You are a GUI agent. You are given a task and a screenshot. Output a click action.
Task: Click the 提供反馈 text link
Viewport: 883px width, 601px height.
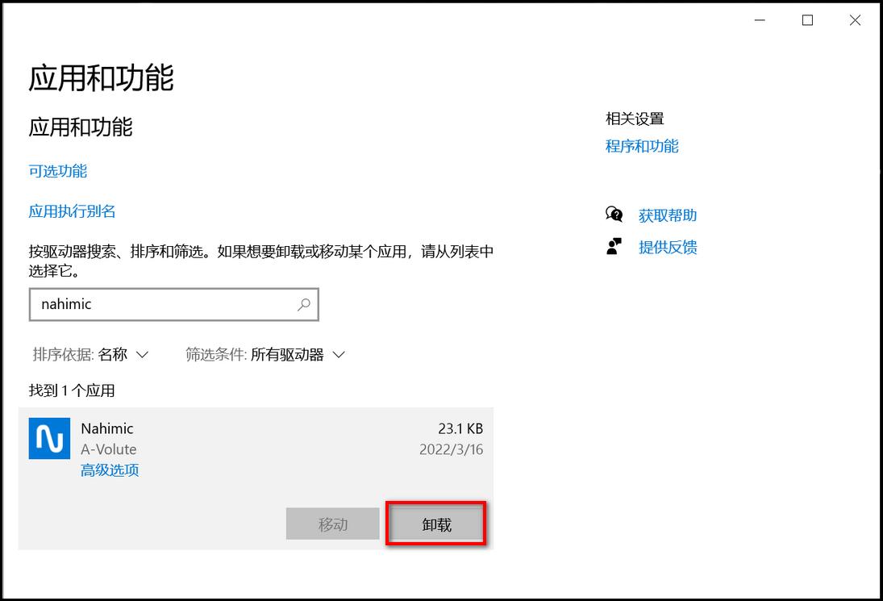pyautogui.click(x=668, y=248)
